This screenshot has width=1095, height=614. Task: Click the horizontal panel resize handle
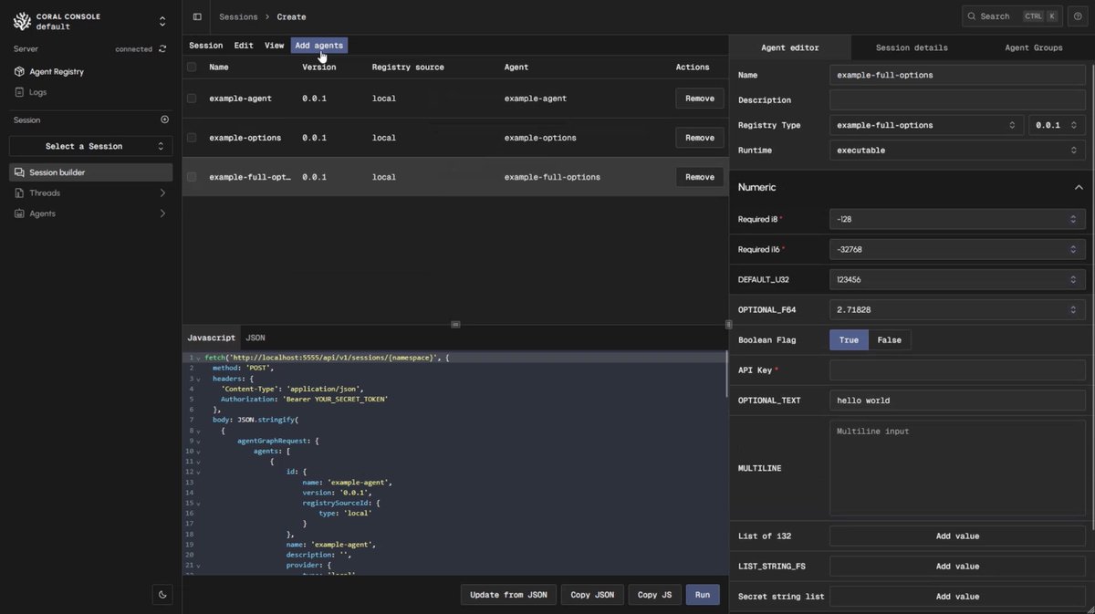tap(455, 324)
